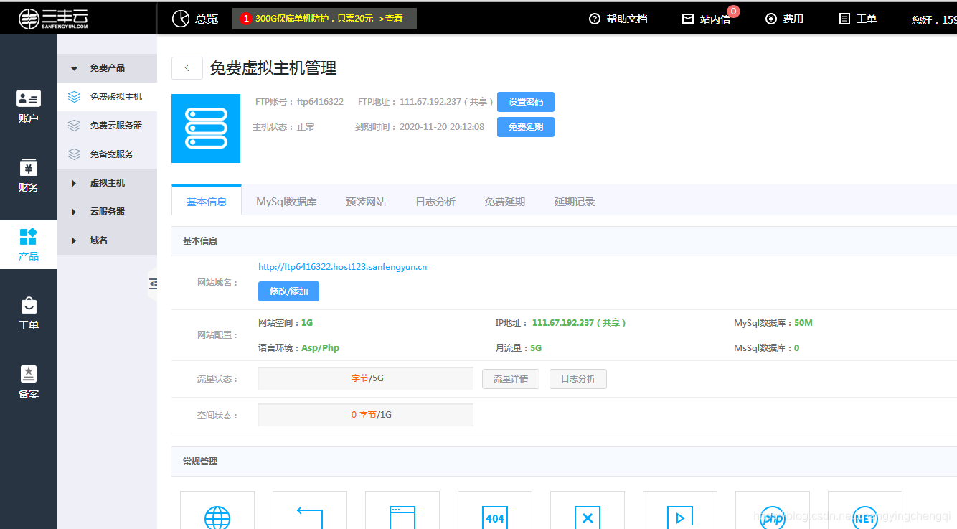Click the IP地址 111.67.192.237 green value
Viewport: 957px width, 529px height.
[579, 323]
